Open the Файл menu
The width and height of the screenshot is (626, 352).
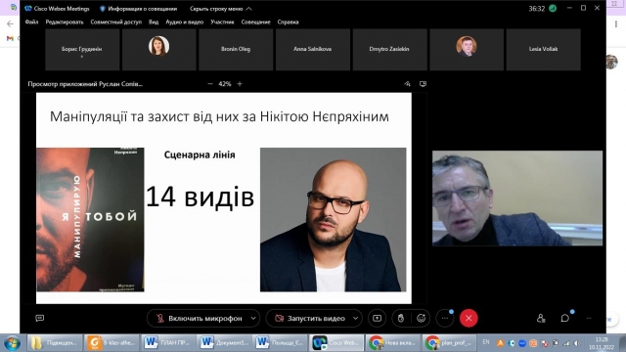click(x=31, y=22)
